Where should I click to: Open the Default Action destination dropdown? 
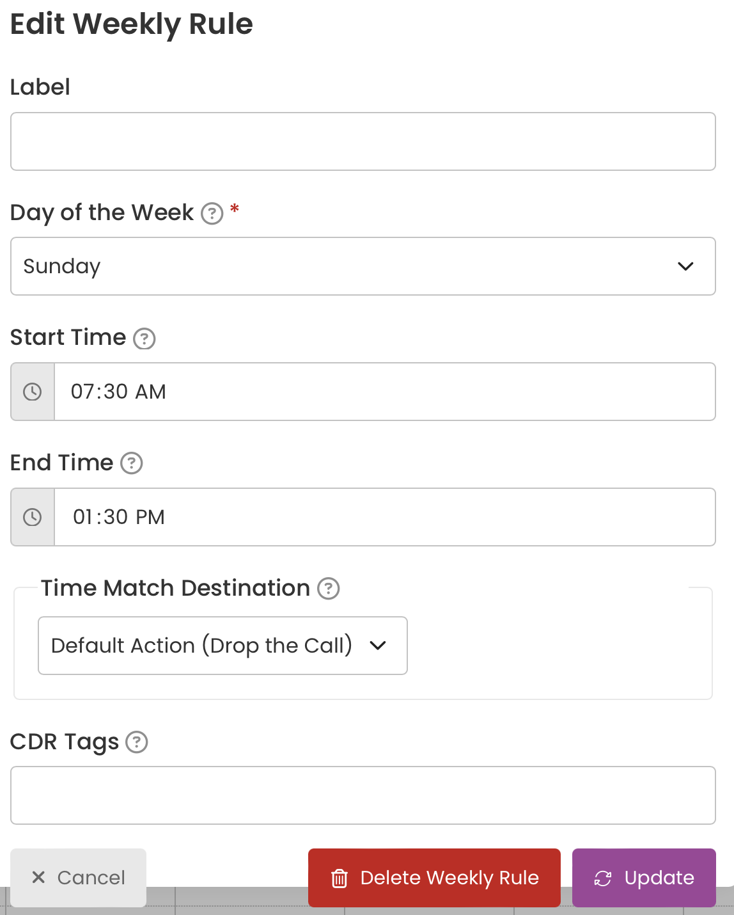[223, 646]
